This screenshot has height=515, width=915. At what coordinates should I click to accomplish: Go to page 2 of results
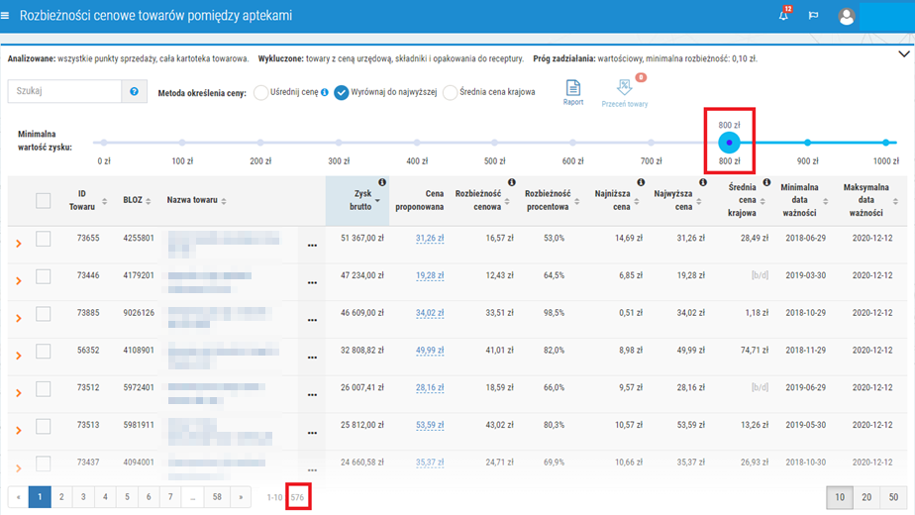click(x=61, y=497)
